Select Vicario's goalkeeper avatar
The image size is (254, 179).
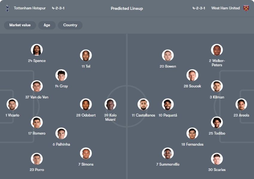(x=13, y=104)
